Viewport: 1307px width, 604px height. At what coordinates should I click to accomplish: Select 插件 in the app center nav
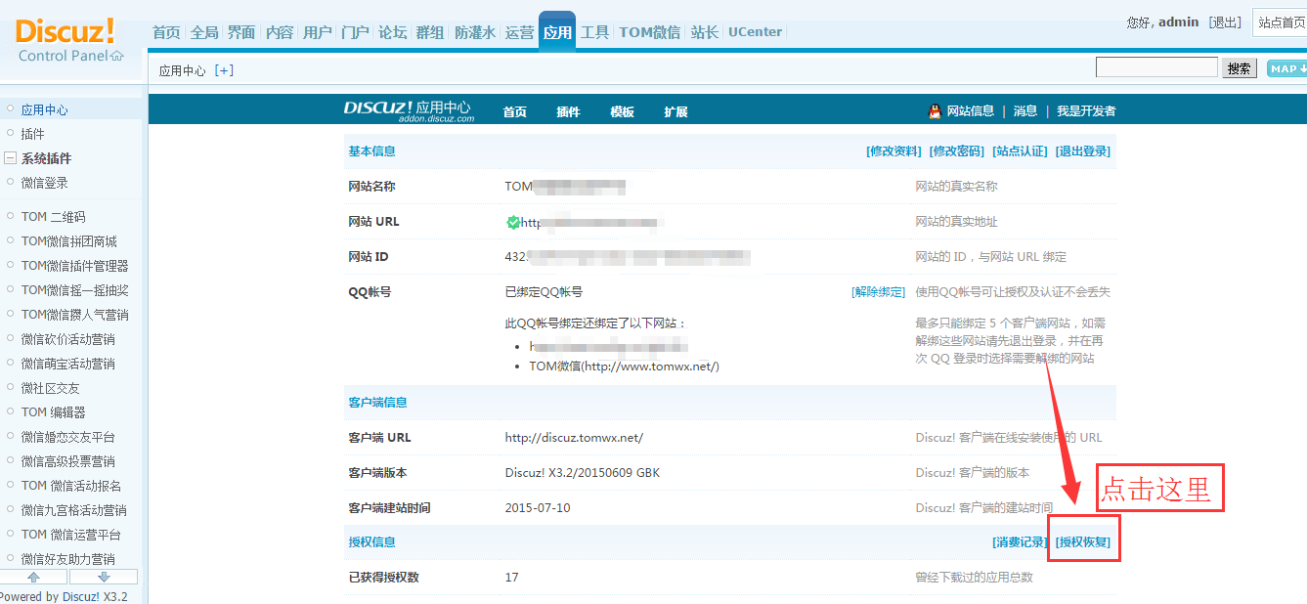[568, 111]
